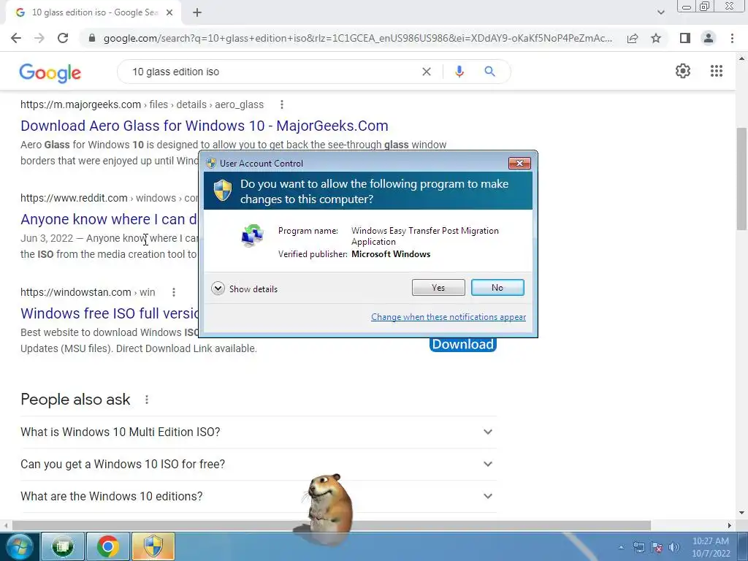Expand 'What are the Windows 10 editions?'
The width and height of the screenshot is (748, 561).
[x=258, y=496]
